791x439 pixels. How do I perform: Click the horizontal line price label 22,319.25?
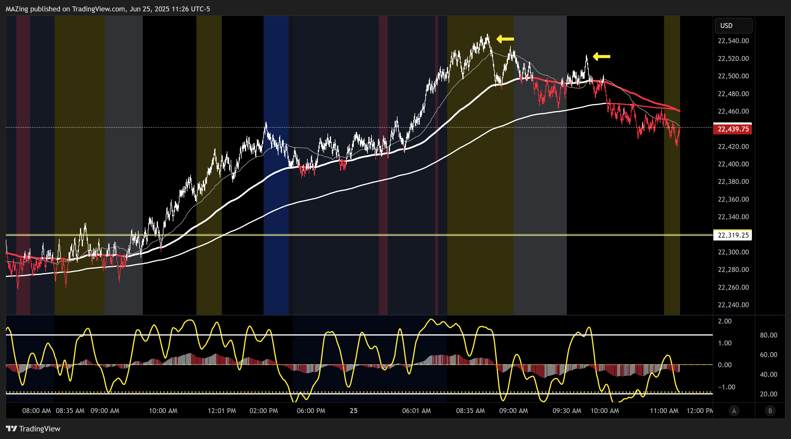733,235
